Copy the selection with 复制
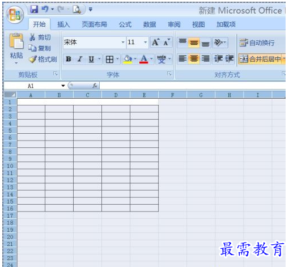 [40, 48]
